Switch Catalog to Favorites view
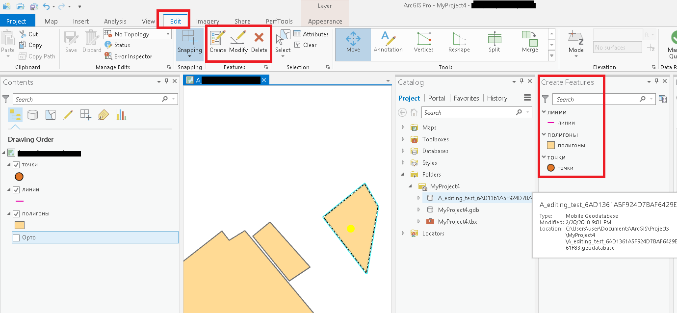Screen dimensions: 677x313 (467, 98)
